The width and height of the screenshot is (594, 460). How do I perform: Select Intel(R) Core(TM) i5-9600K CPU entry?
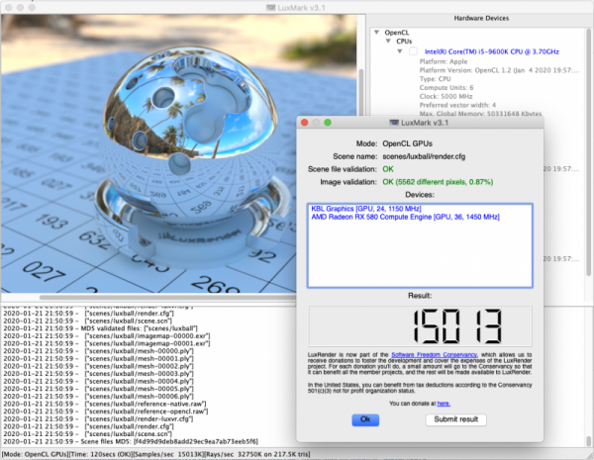coord(492,51)
